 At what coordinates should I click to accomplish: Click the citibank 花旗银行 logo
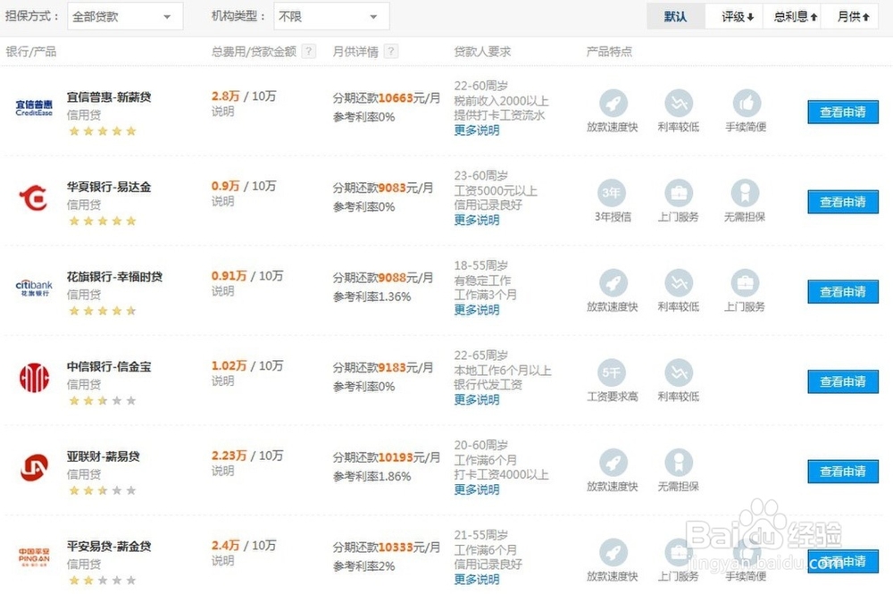pyautogui.click(x=34, y=288)
